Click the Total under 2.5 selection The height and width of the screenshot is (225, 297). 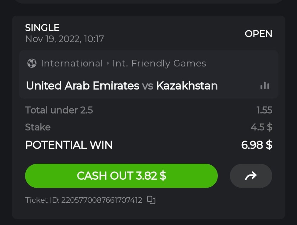pyautogui.click(x=59, y=110)
